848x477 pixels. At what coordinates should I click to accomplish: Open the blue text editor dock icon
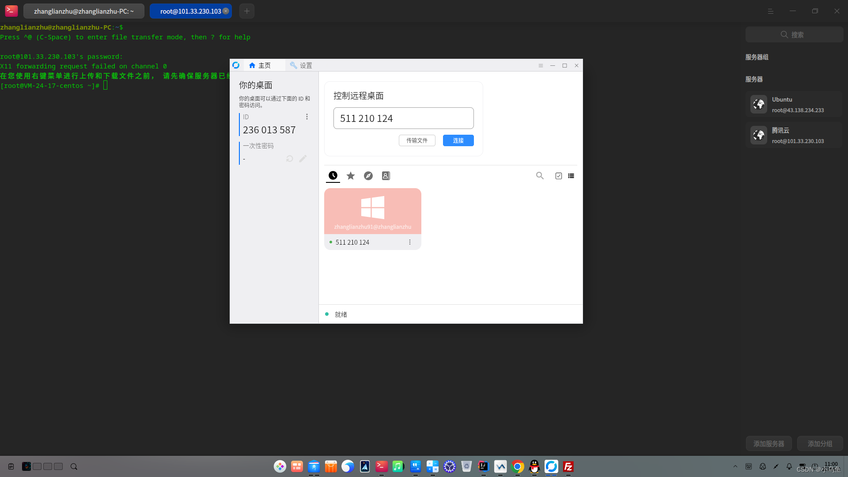click(416, 466)
